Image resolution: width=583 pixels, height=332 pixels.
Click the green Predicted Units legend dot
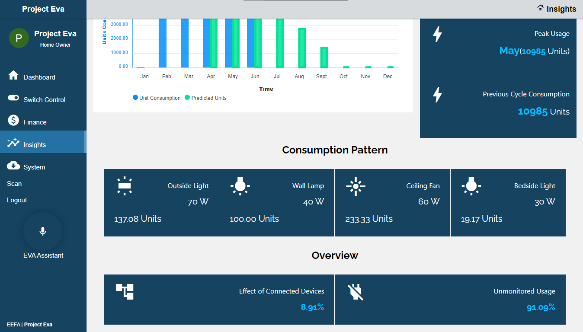[x=187, y=98]
